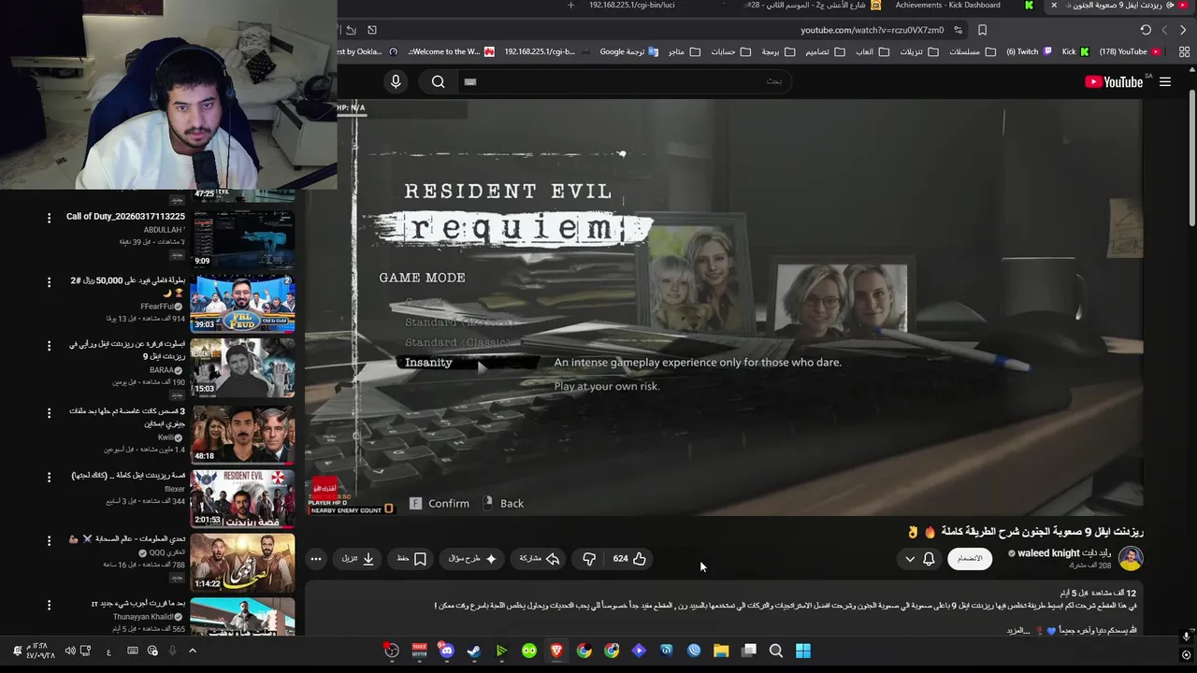Open options menu for Call of Duty video
This screenshot has height=673, width=1197.
pyautogui.click(x=49, y=218)
